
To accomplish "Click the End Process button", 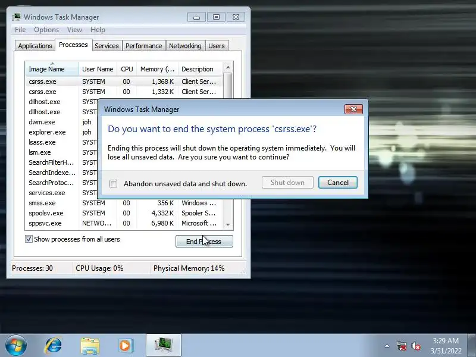I will (204, 242).
